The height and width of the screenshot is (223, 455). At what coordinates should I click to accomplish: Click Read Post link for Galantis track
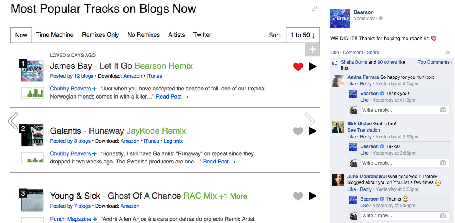219,162
